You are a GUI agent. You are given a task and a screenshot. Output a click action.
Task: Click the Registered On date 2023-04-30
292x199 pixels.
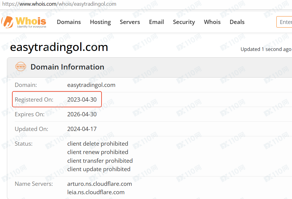pyautogui.click(x=82, y=99)
